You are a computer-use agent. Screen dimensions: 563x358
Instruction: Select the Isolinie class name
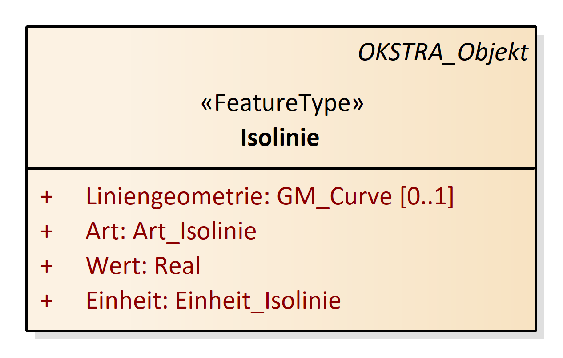[x=280, y=138]
